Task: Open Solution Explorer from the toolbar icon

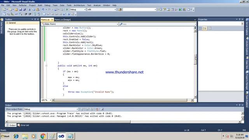Action: tap(160, 9)
